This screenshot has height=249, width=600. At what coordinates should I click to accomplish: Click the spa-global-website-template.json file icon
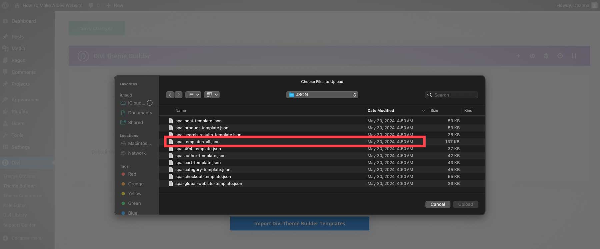(x=171, y=184)
